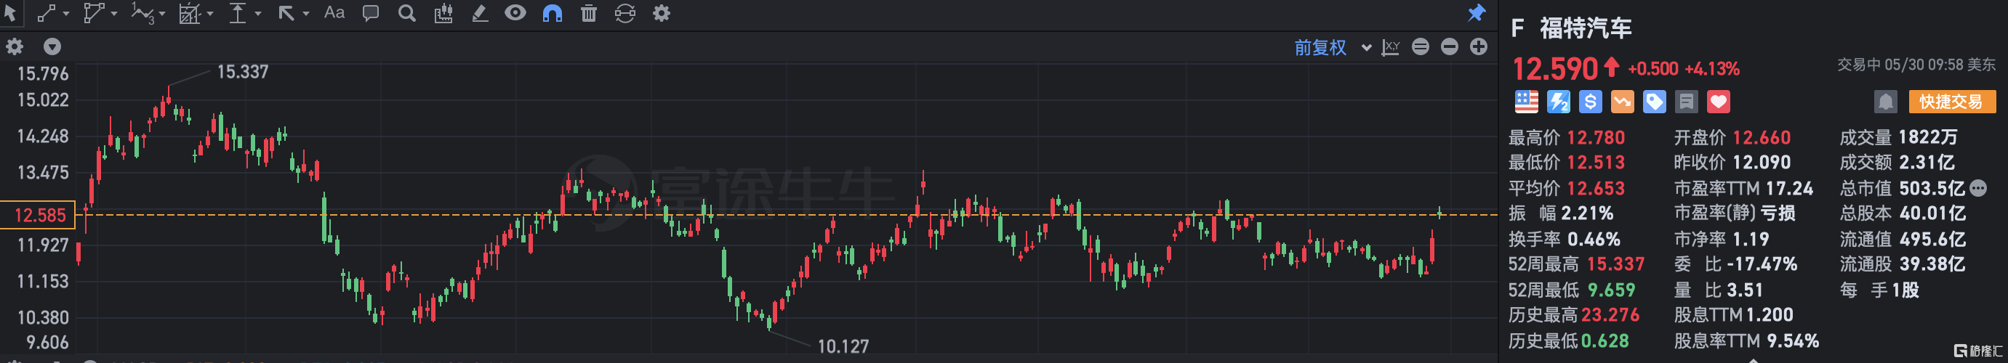Toggle the price alert bell icon
The image size is (2008, 363).
point(1886,102)
